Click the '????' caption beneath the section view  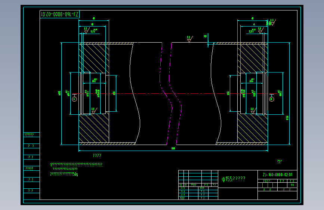[97, 156]
